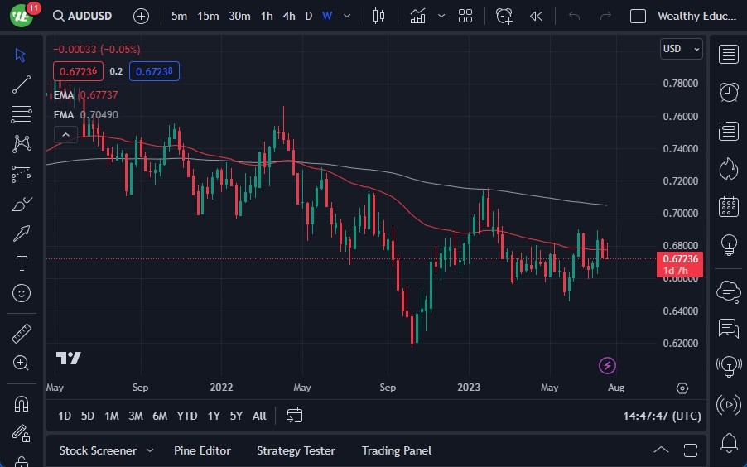Open the ruler measure tool
Image resolution: width=747 pixels, height=467 pixels.
[22, 334]
